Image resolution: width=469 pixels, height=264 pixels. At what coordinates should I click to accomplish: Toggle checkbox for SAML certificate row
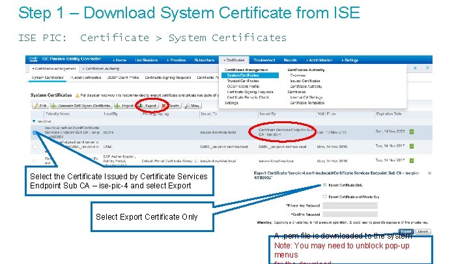pos(35,147)
